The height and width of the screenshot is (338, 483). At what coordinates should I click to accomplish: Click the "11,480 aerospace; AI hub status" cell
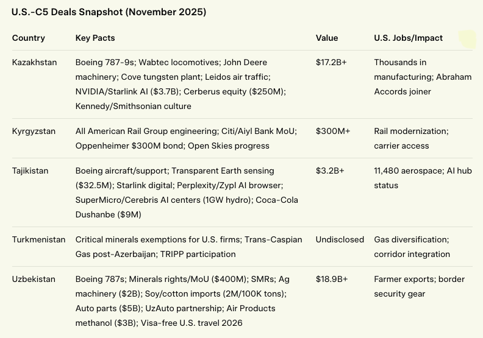[423, 178]
